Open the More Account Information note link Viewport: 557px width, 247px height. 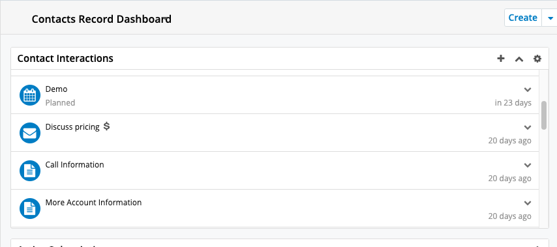click(93, 202)
